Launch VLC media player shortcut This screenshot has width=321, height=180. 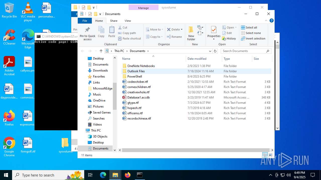(x=28, y=12)
